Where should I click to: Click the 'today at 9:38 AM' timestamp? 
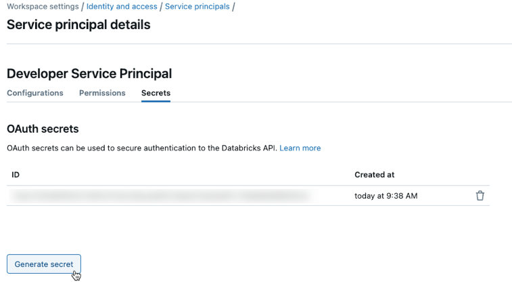(386, 196)
